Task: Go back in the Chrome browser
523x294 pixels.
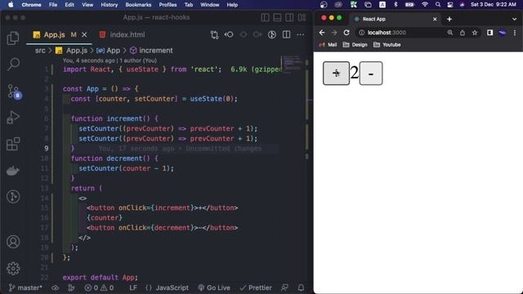Action: tap(322, 33)
